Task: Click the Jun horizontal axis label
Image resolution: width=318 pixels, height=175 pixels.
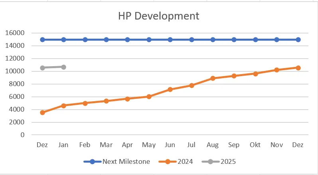Action: [x=170, y=145]
